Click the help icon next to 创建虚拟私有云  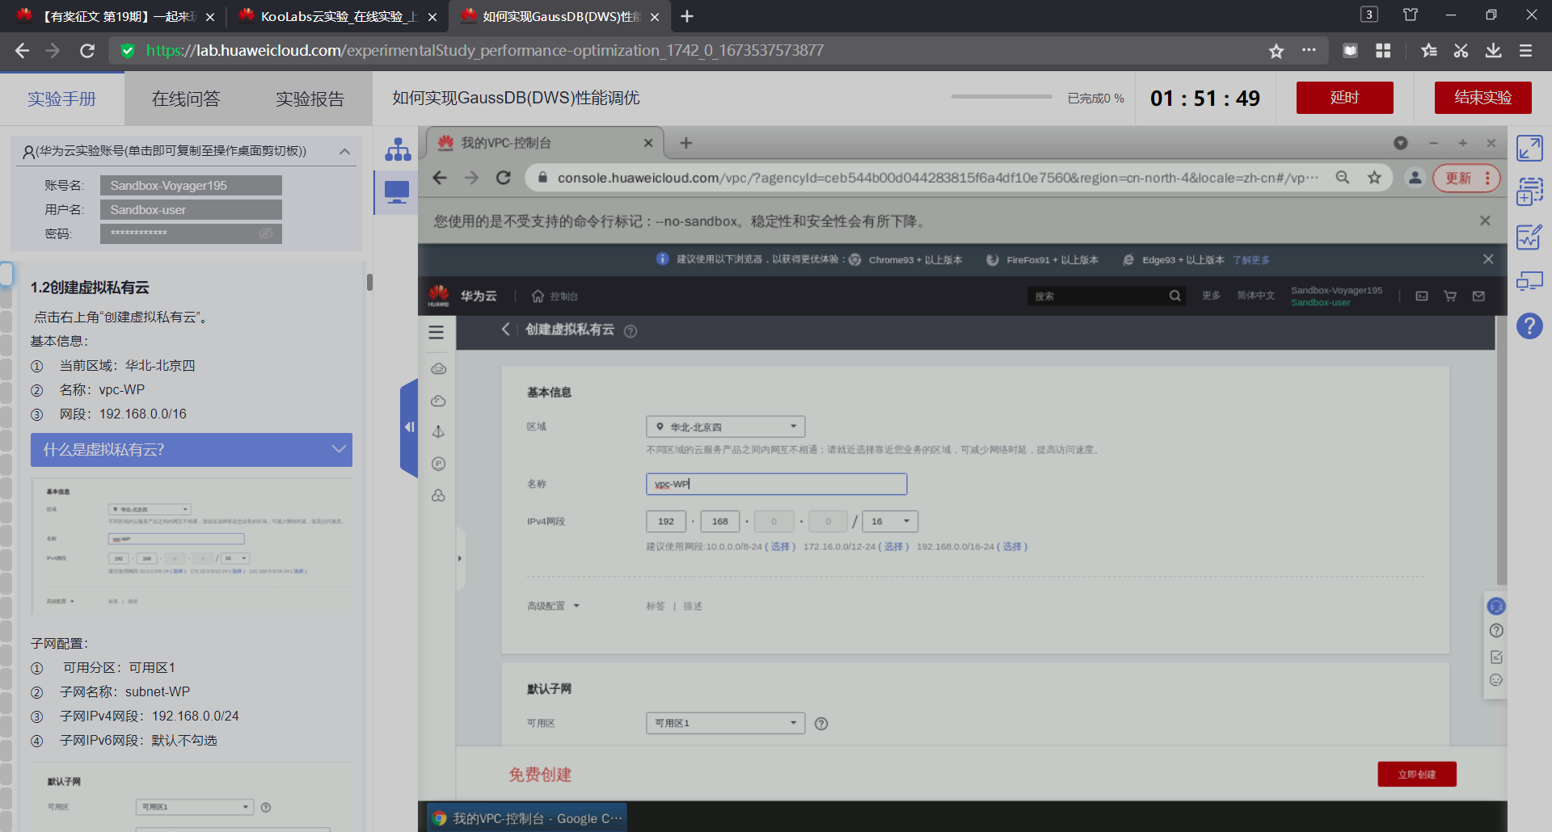(630, 331)
